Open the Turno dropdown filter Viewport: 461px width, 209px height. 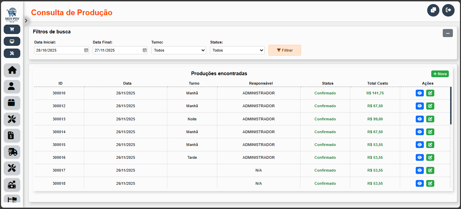click(x=178, y=50)
